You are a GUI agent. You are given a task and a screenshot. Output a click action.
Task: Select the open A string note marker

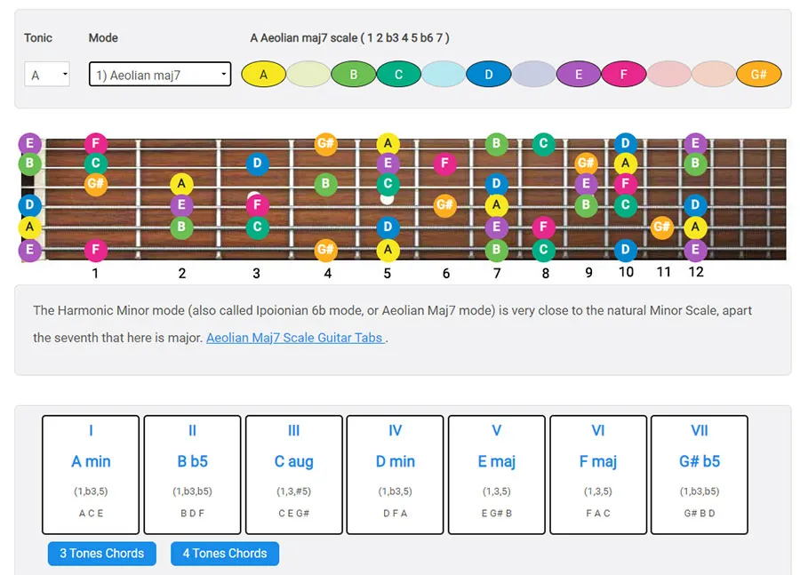30,227
